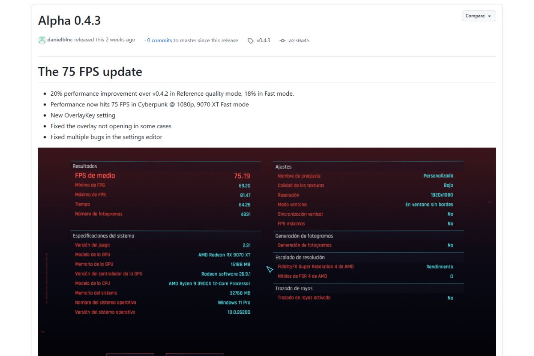
Task: Click "AMD Radeon RX 9070 XT" value
Action: coord(224,255)
